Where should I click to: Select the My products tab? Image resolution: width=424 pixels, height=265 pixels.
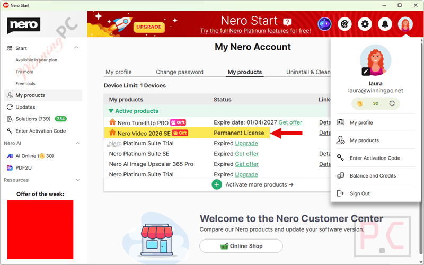click(245, 72)
